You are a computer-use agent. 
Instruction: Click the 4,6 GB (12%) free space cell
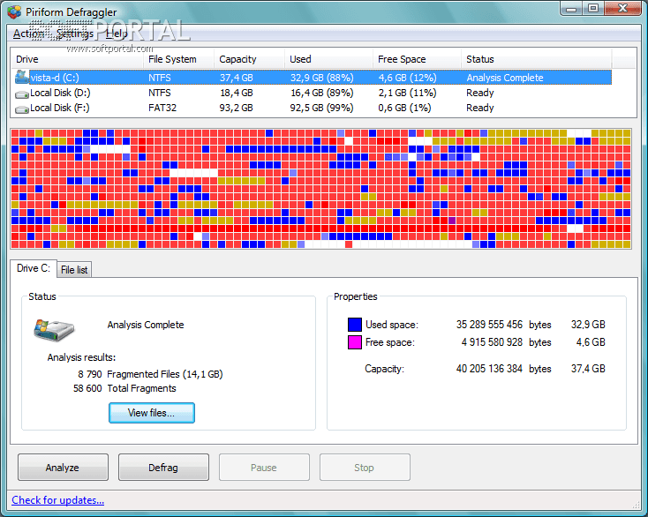coord(407,78)
